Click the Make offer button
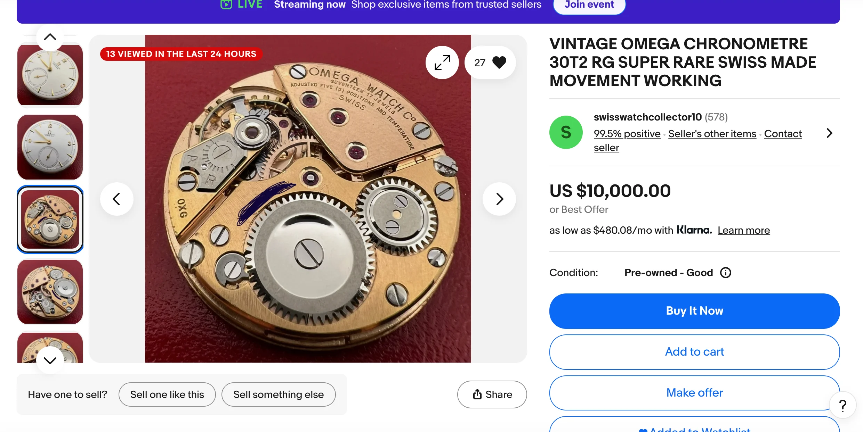 (694, 393)
